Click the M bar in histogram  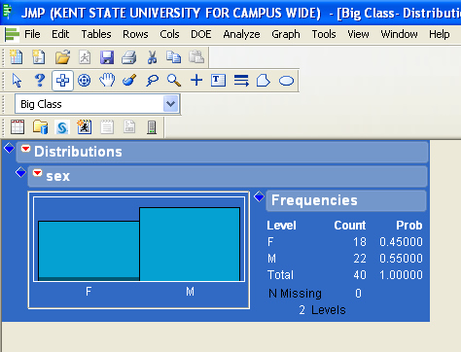click(x=190, y=244)
